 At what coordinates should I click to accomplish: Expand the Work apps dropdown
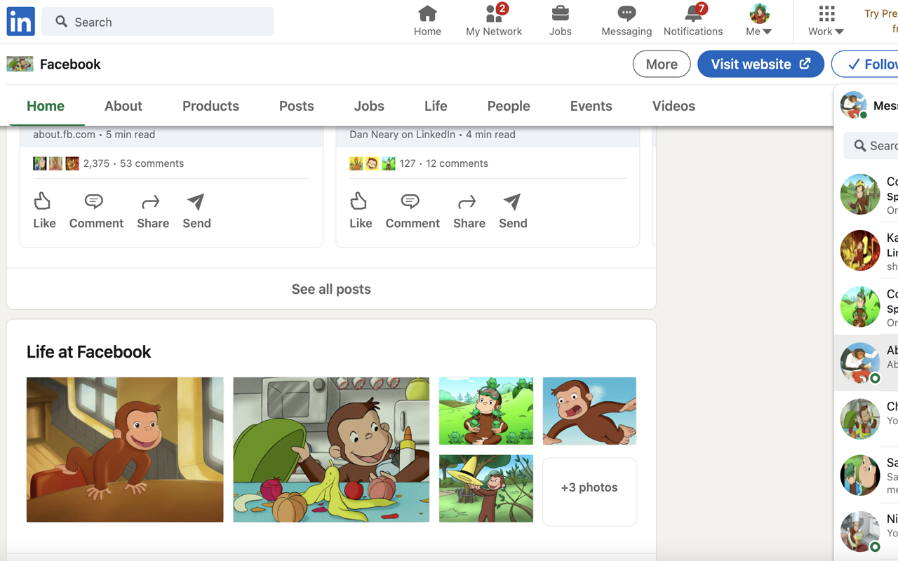(x=825, y=20)
